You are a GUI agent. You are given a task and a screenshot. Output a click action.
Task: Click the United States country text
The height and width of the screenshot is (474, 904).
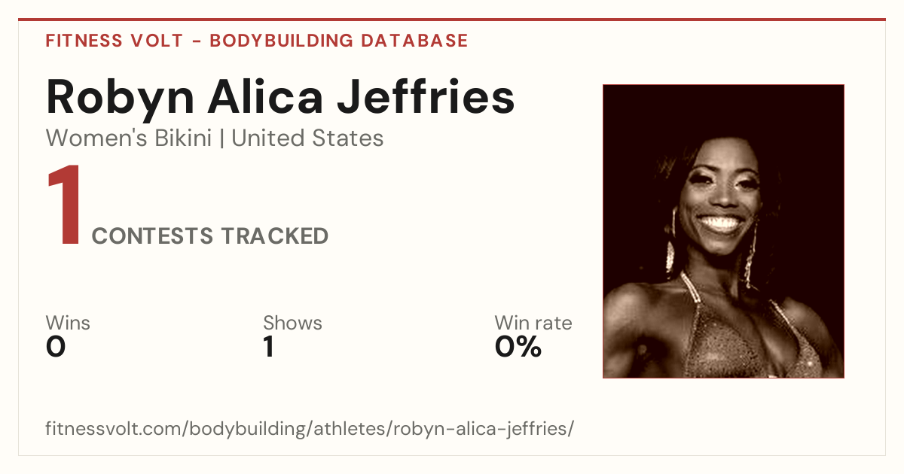point(307,138)
